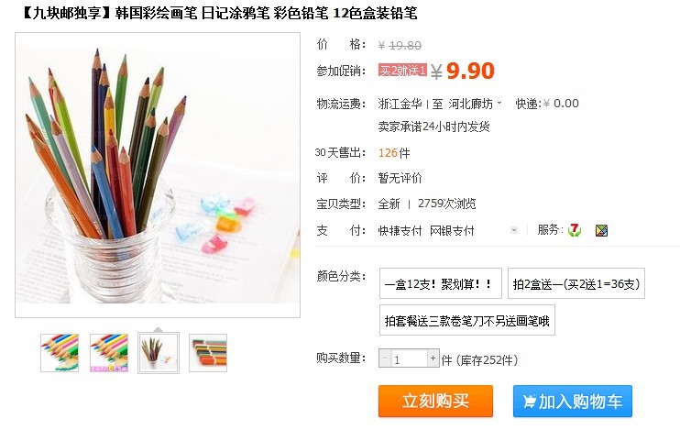Image resolution: width=680 pixels, height=430 pixels.
Task: Expand the 河北廊坊 destination dropdown
Action: point(499,104)
